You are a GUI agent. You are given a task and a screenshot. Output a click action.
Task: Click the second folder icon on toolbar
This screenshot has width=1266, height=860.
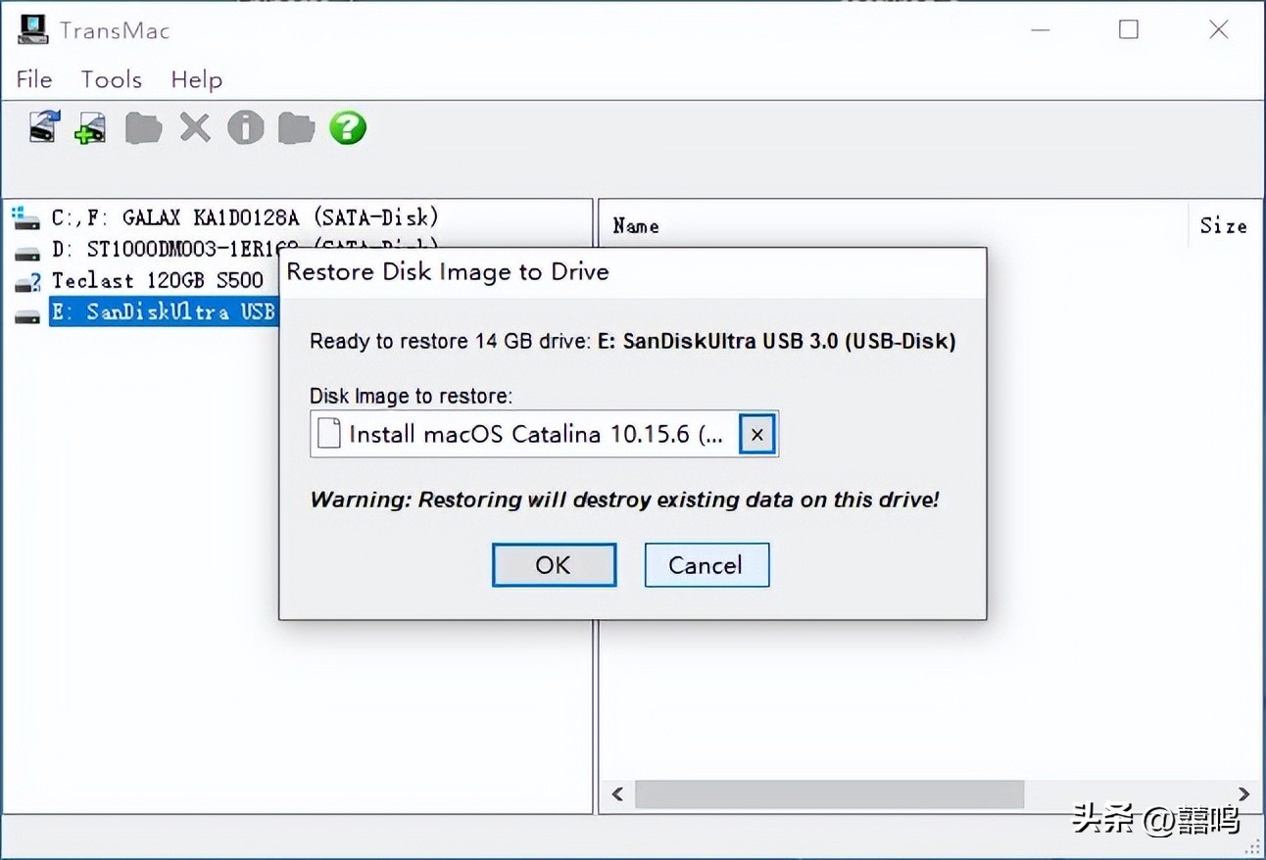(296, 127)
